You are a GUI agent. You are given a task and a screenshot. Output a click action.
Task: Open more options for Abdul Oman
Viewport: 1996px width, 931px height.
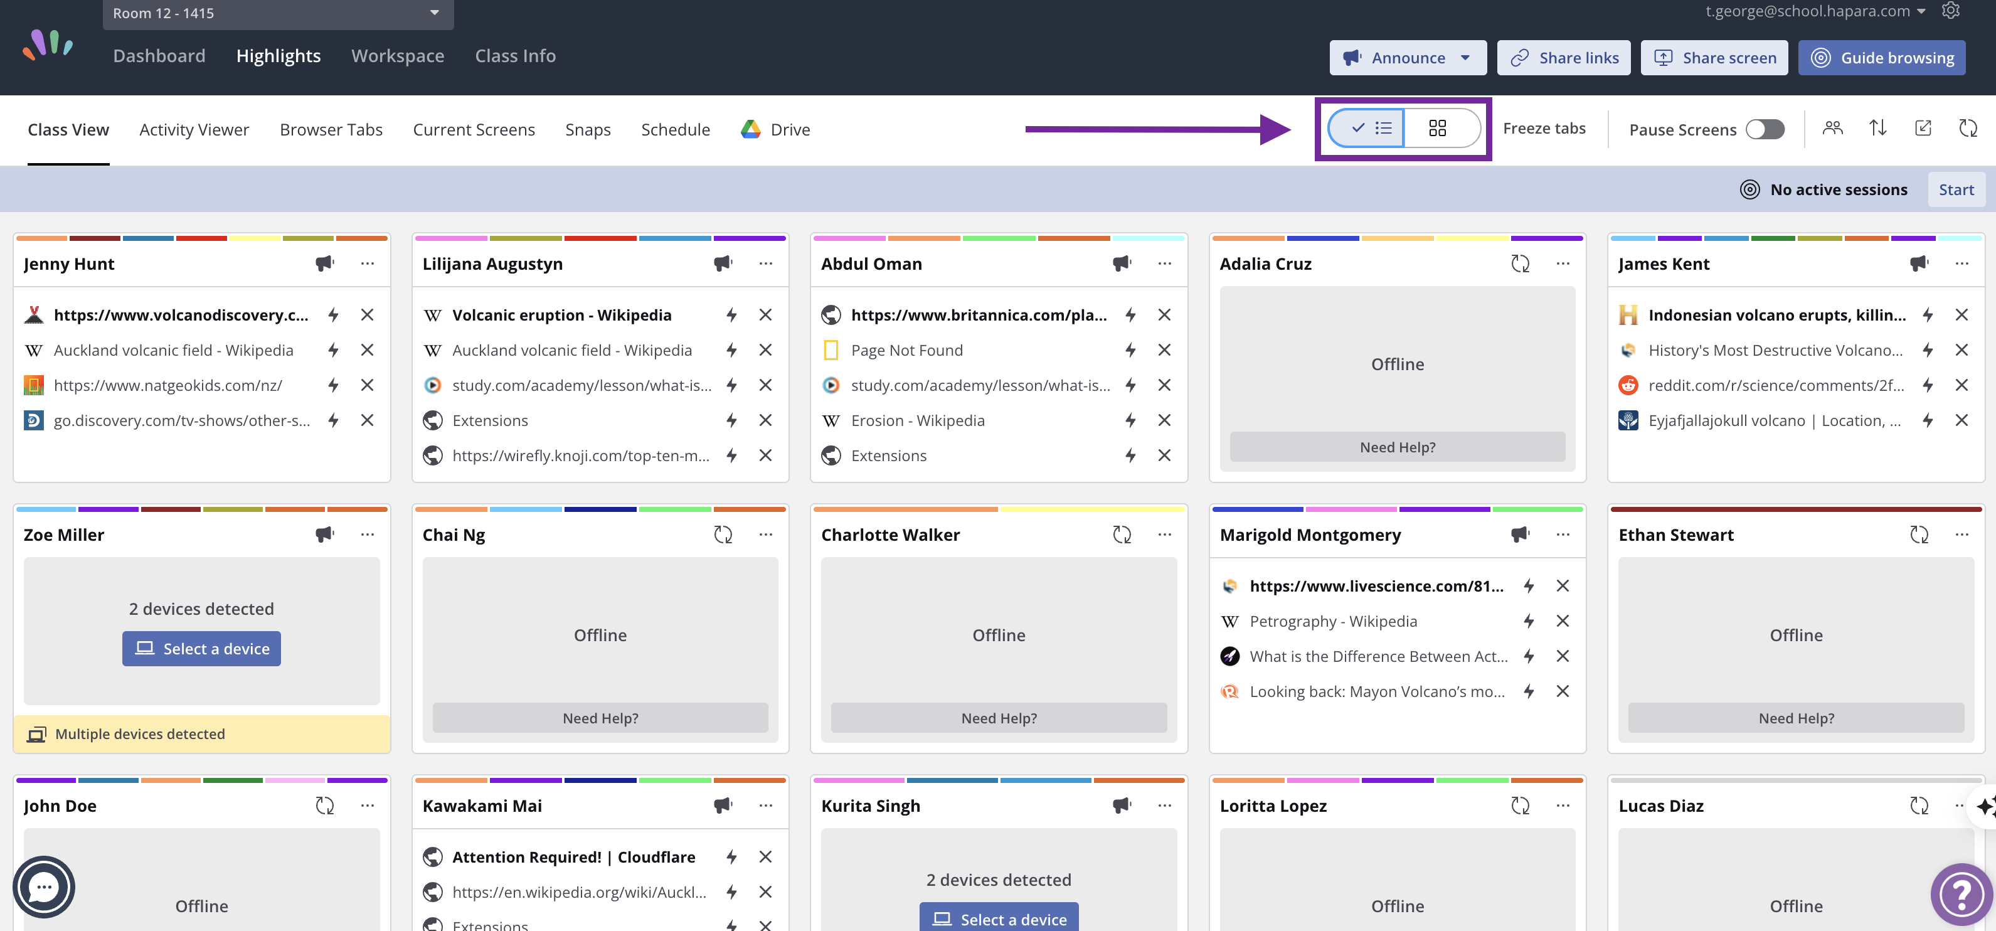click(1164, 263)
